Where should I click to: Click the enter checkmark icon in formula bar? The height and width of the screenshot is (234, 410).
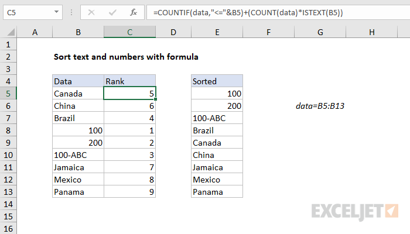[112, 12]
